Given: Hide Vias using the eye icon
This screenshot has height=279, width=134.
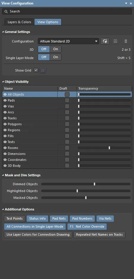Looking at the screenshot, I should point(5,106).
